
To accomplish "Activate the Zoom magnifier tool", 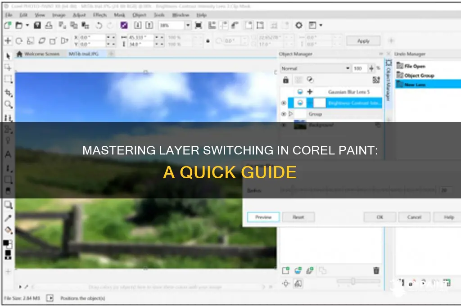I will point(8,104).
